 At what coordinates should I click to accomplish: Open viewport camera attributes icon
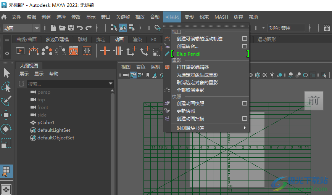tap(140, 75)
